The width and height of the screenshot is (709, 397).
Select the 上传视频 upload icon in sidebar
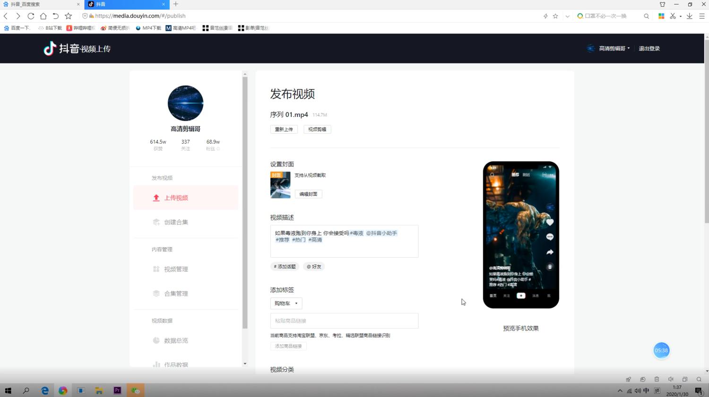point(156,198)
